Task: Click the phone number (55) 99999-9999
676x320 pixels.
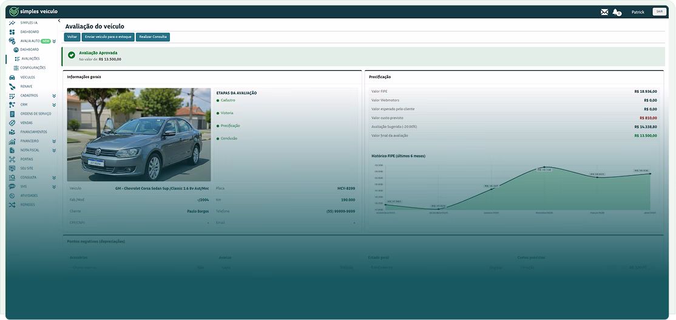Action: coord(340,212)
